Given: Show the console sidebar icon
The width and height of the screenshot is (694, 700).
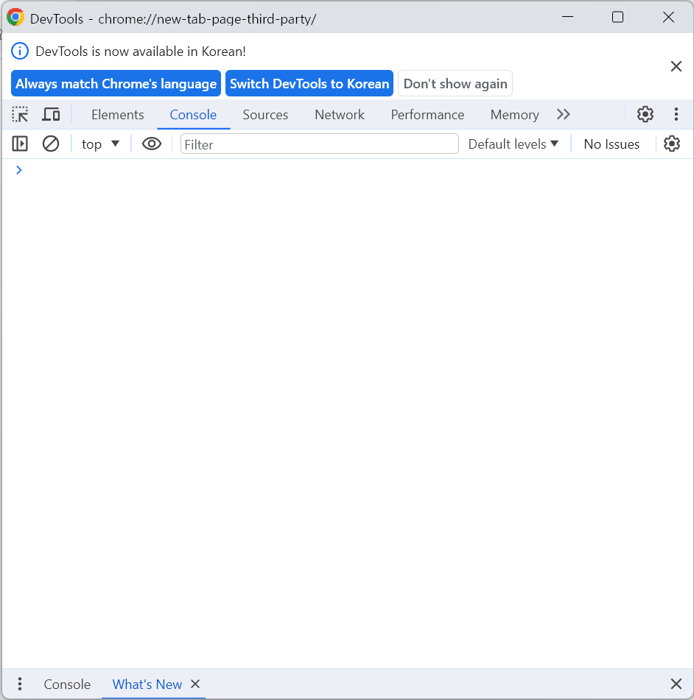Looking at the screenshot, I should click(x=20, y=144).
